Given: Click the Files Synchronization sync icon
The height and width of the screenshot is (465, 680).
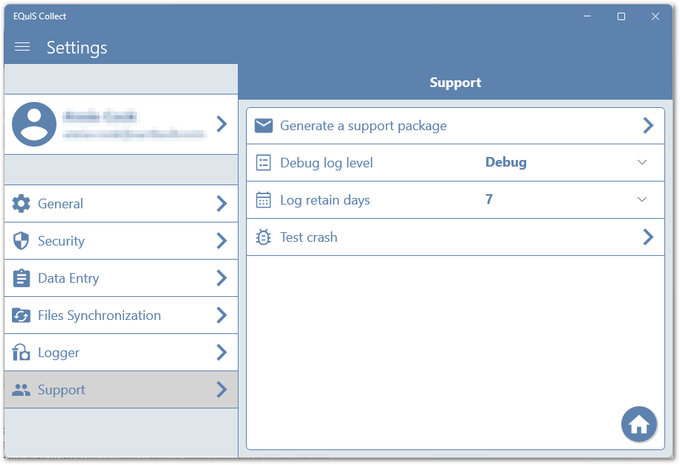Looking at the screenshot, I should (21, 315).
